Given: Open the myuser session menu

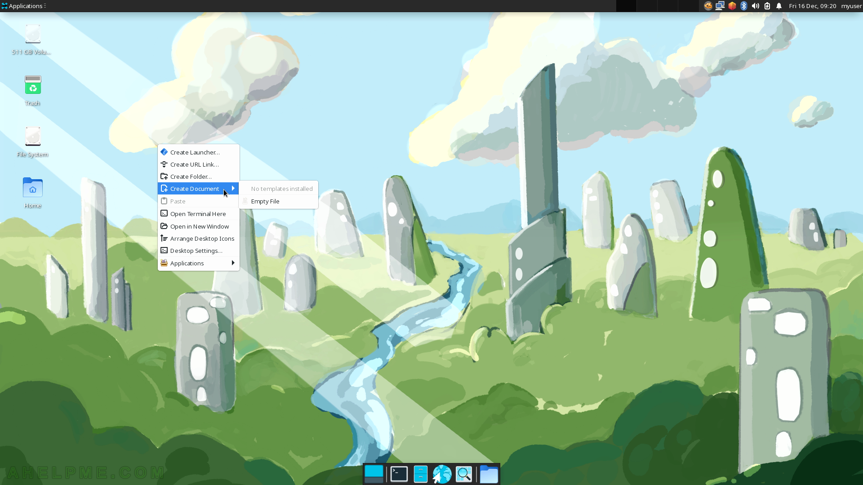Looking at the screenshot, I should coord(851,6).
